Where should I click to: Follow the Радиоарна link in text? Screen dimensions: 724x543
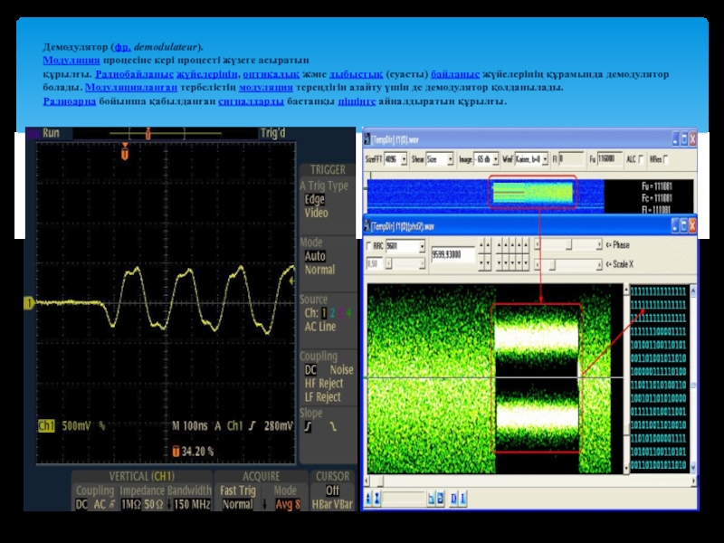tap(69, 101)
